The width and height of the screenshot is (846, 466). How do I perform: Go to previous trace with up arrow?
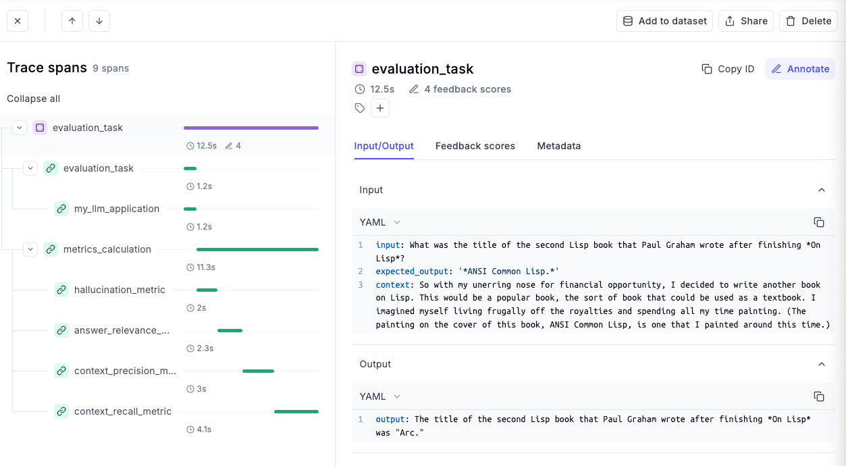click(x=72, y=21)
